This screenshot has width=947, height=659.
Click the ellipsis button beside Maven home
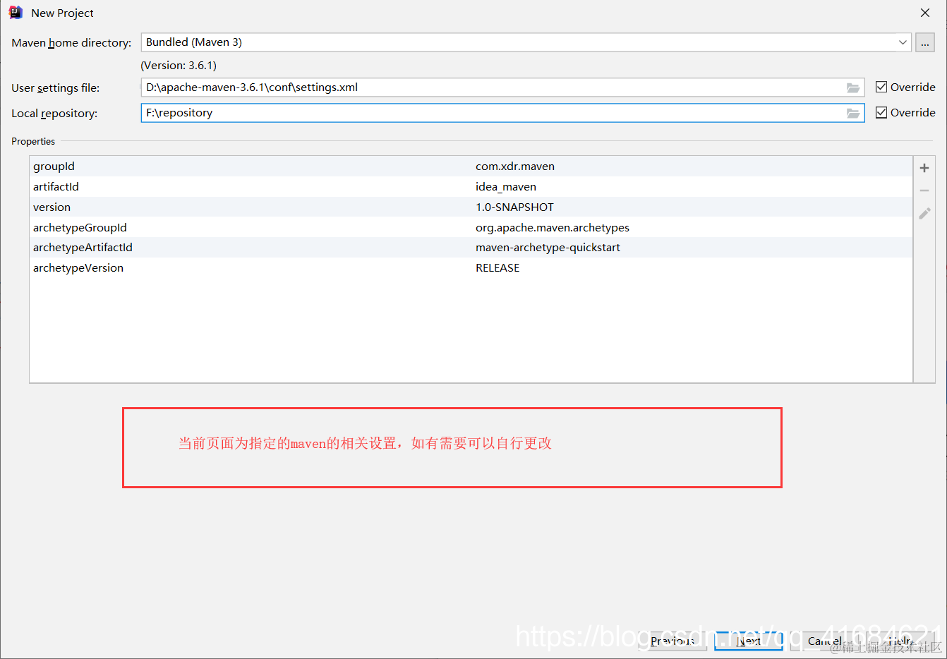(925, 42)
